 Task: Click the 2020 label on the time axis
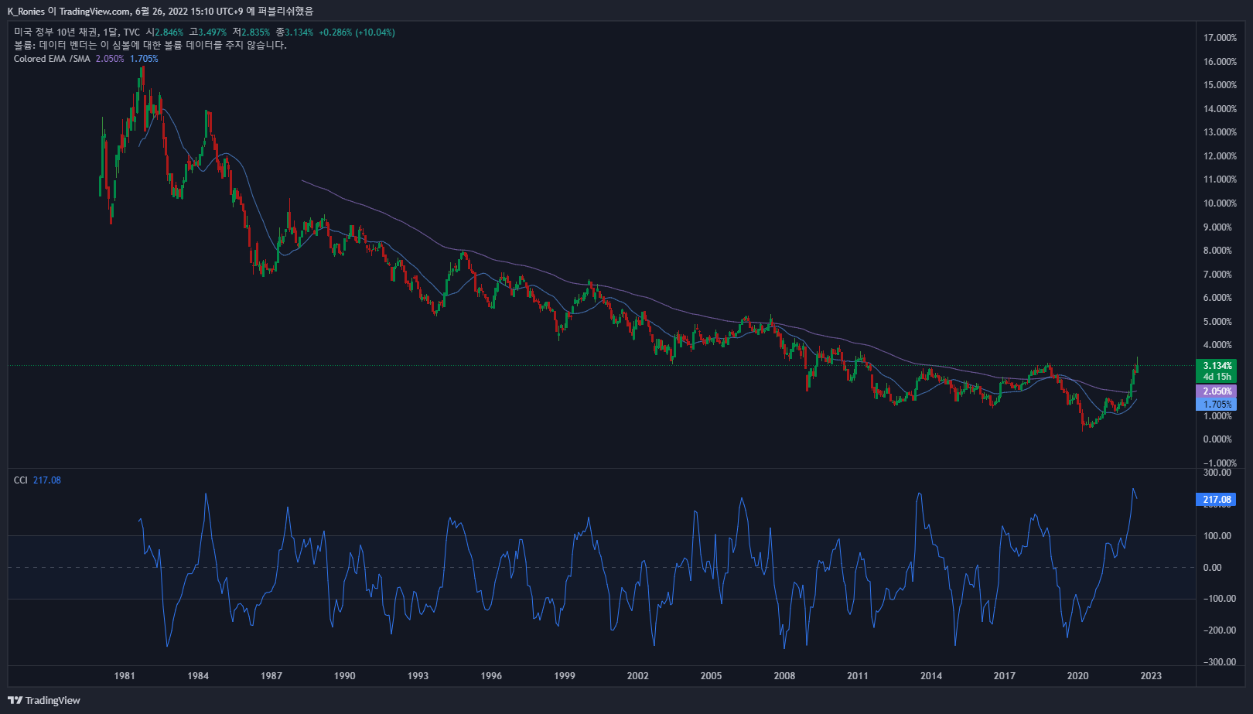click(1077, 676)
